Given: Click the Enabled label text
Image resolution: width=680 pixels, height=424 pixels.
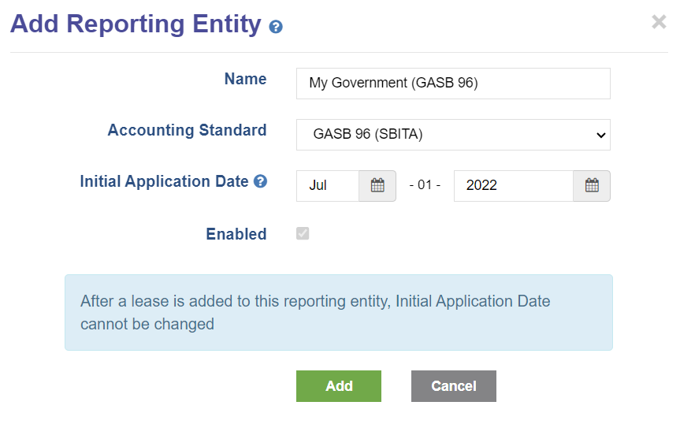Looking at the screenshot, I should pyautogui.click(x=236, y=234).
